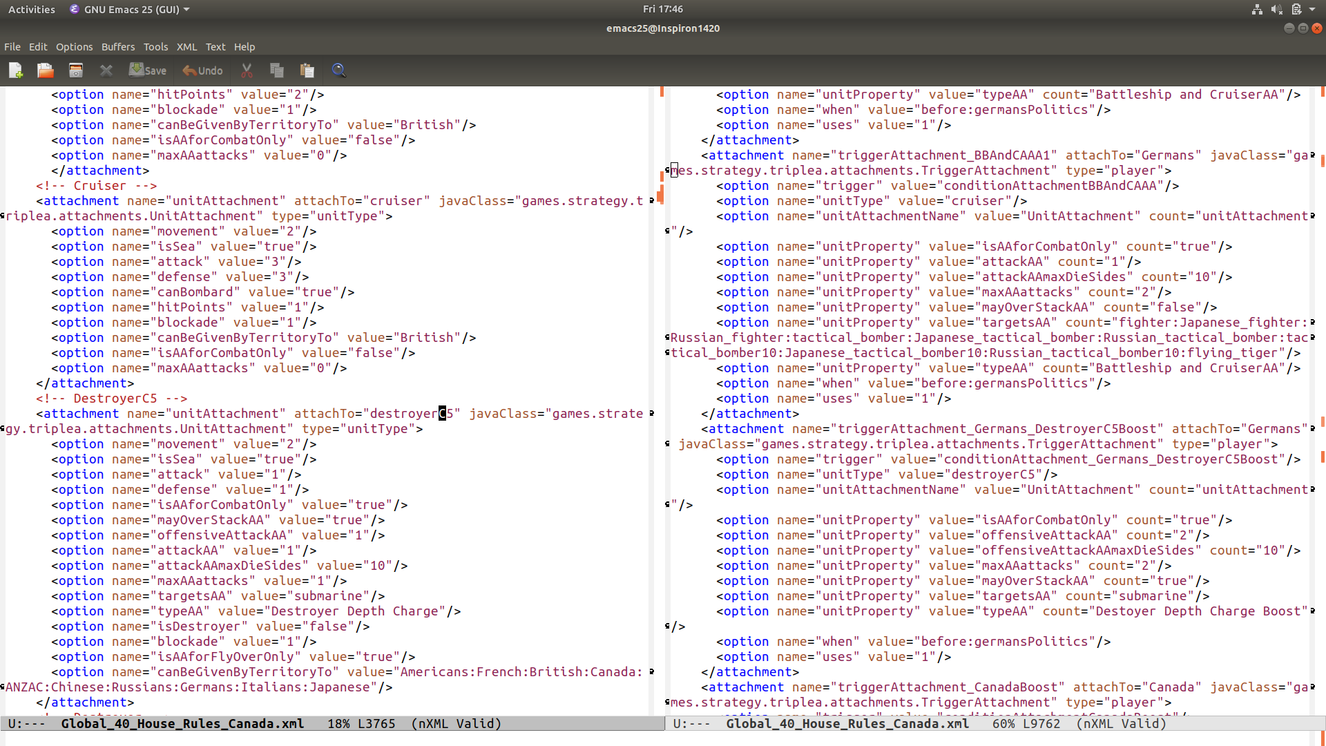Paste with the clipboard toolbar icon

(307, 70)
